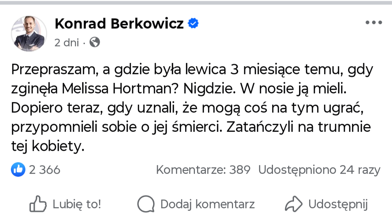Open the Konrad Berkowicz profile name link
Viewport: 392px width, 221px height.
pos(119,24)
